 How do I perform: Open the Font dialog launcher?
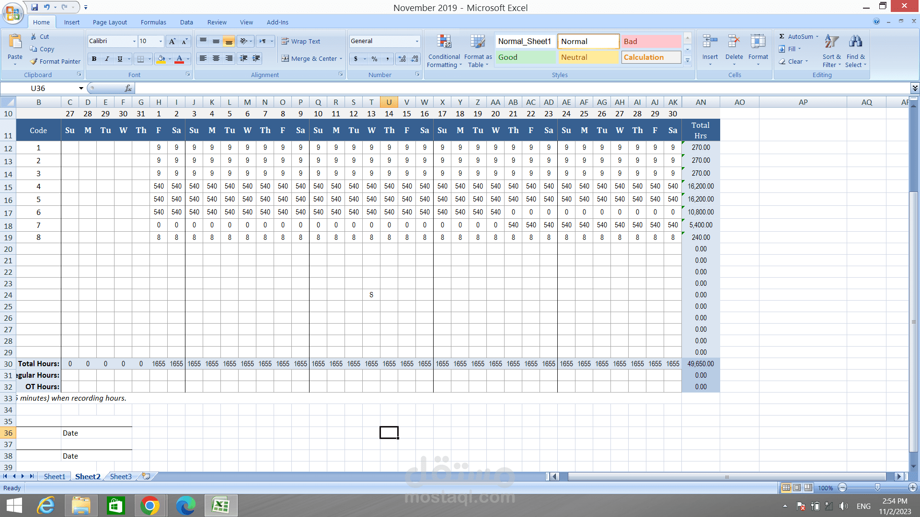[188, 74]
